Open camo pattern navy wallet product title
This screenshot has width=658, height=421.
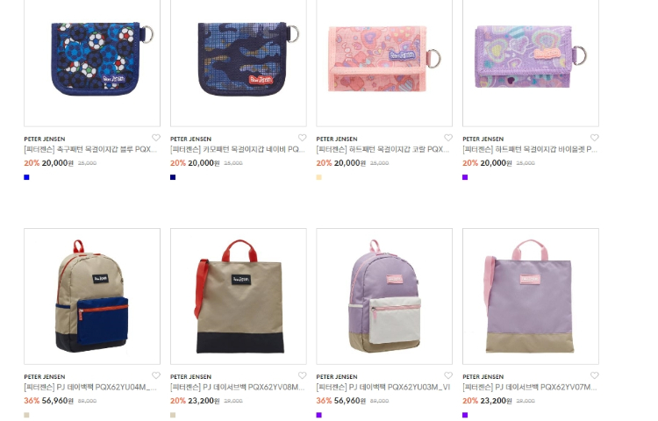pos(238,149)
